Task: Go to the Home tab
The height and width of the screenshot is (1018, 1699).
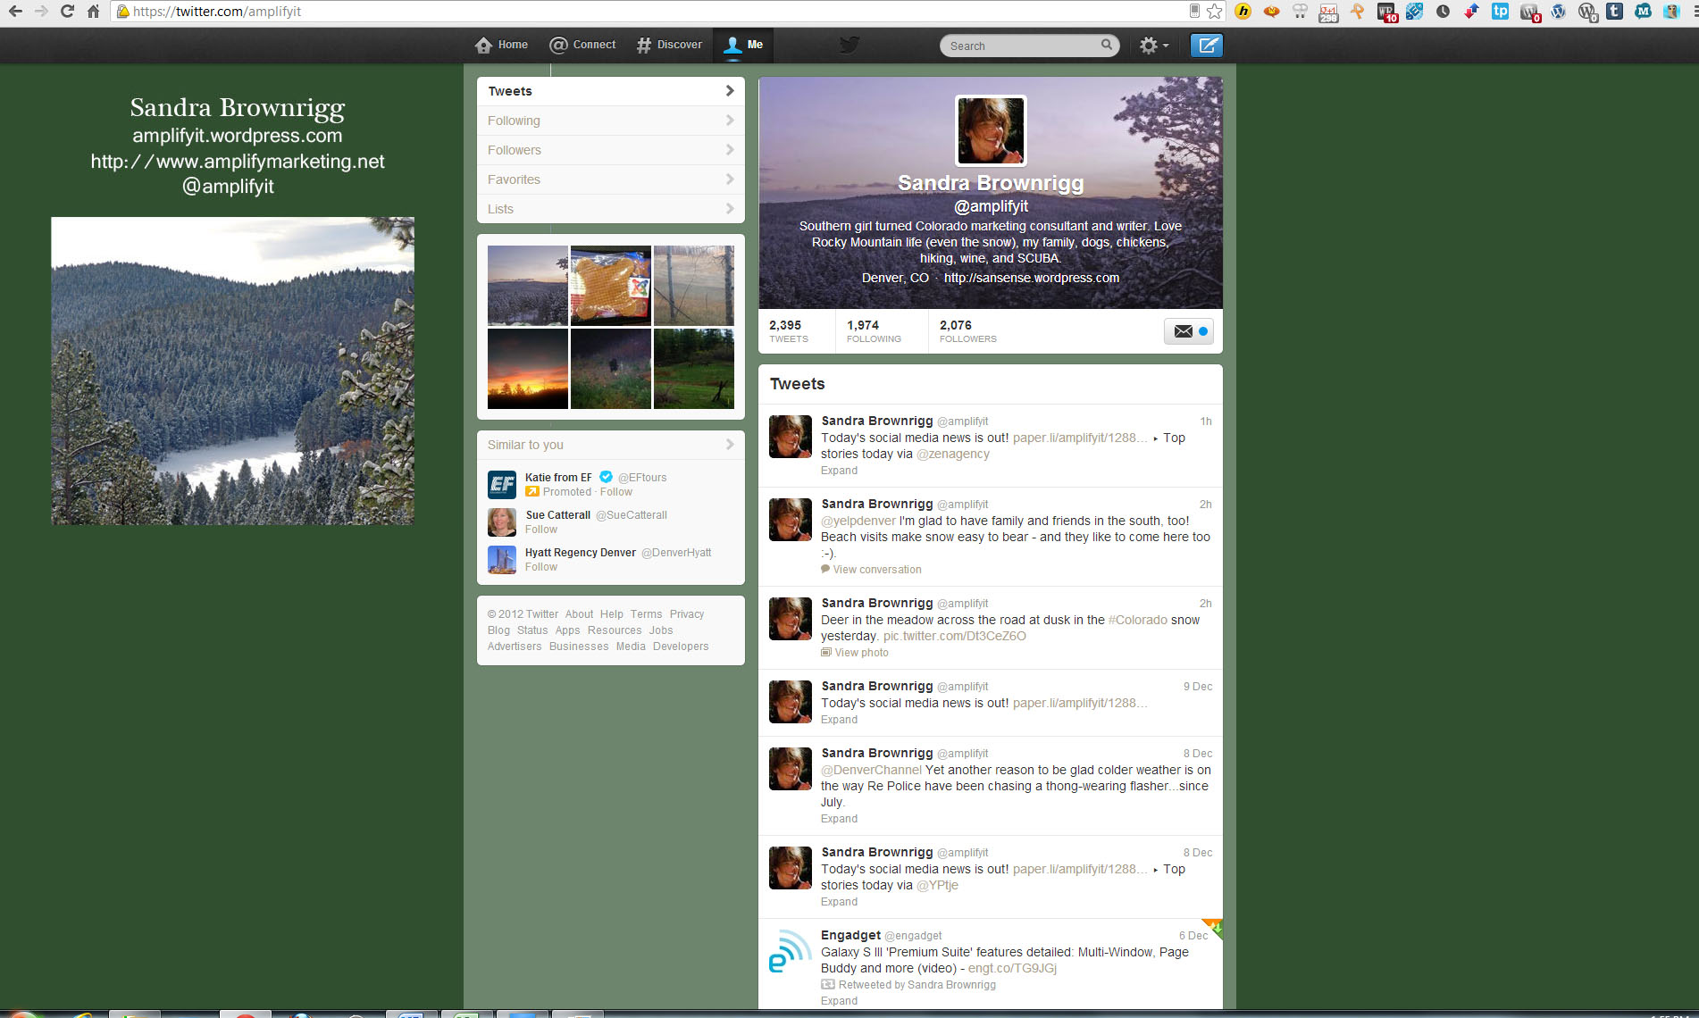Action: pyautogui.click(x=501, y=45)
